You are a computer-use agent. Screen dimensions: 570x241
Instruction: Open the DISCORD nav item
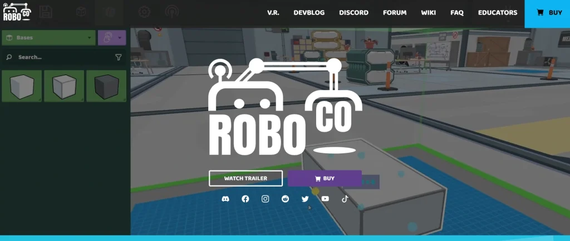point(353,13)
